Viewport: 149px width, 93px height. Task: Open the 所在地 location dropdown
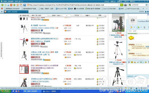(x=78, y=15)
